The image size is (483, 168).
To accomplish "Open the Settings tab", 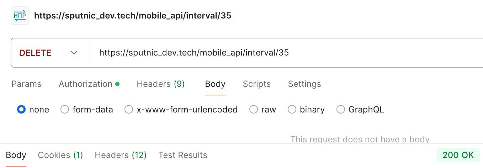I will (x=304, y=84).
